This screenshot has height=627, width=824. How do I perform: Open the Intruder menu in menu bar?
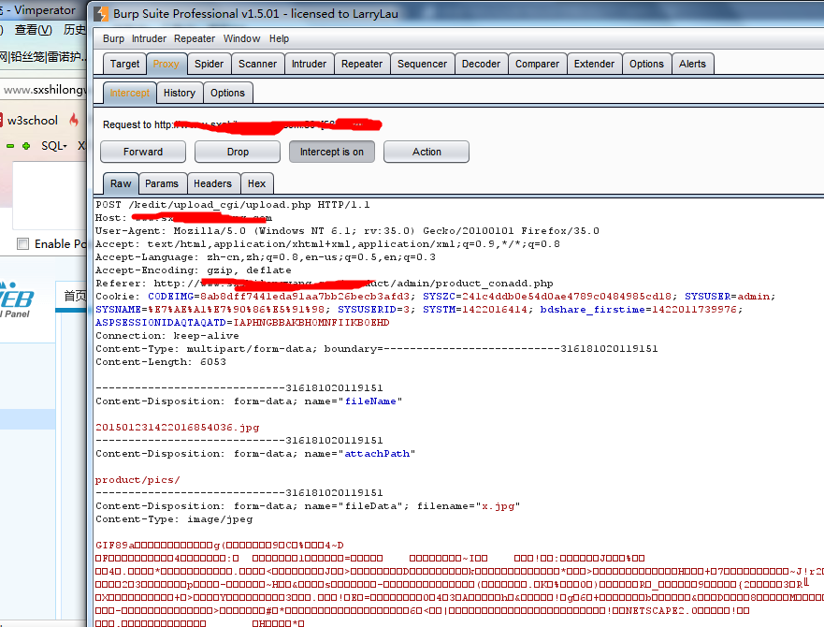(149, 38)
